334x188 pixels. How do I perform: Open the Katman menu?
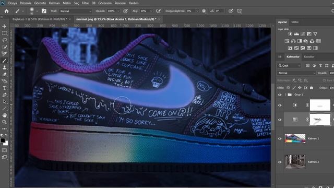(54, 3)
